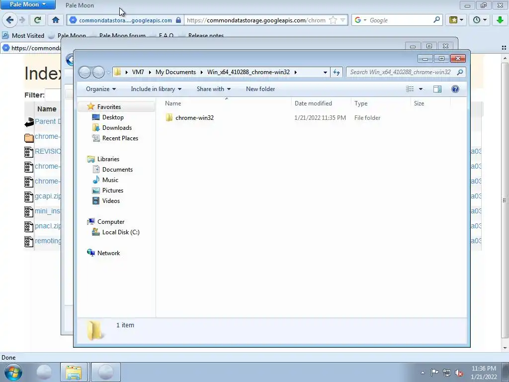Click VM7 in the breadcrumb path

(138, 72)
